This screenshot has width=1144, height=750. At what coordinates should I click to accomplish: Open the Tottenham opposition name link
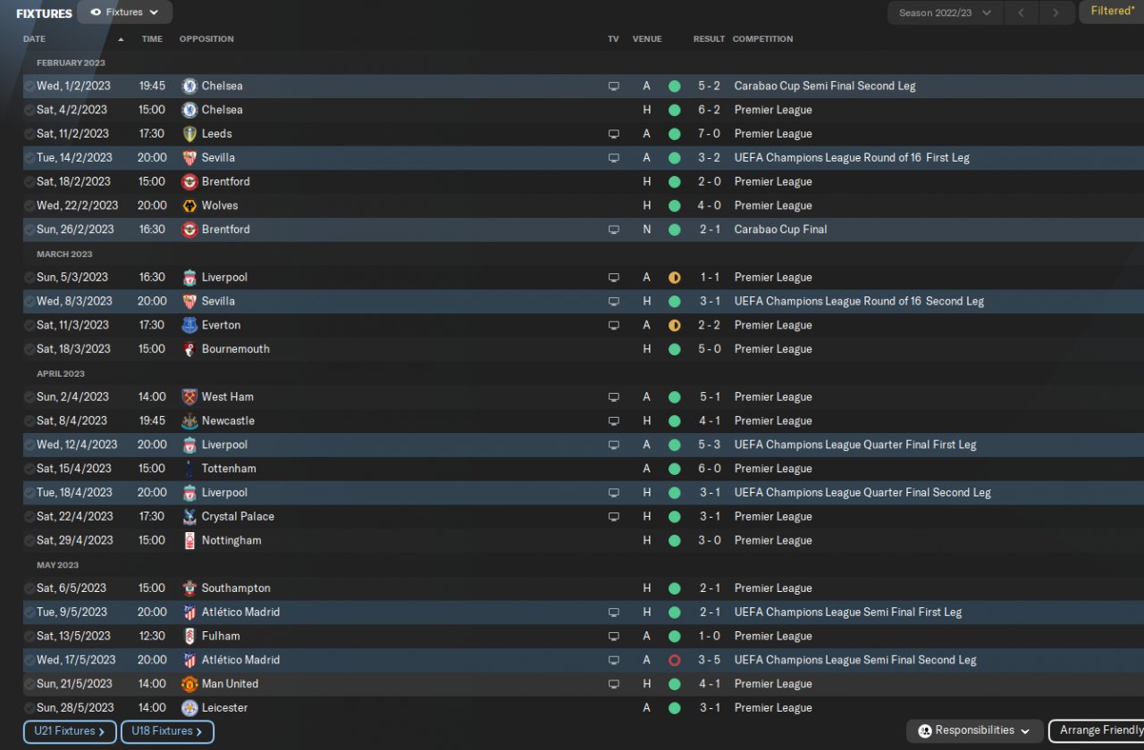point(229,469)
